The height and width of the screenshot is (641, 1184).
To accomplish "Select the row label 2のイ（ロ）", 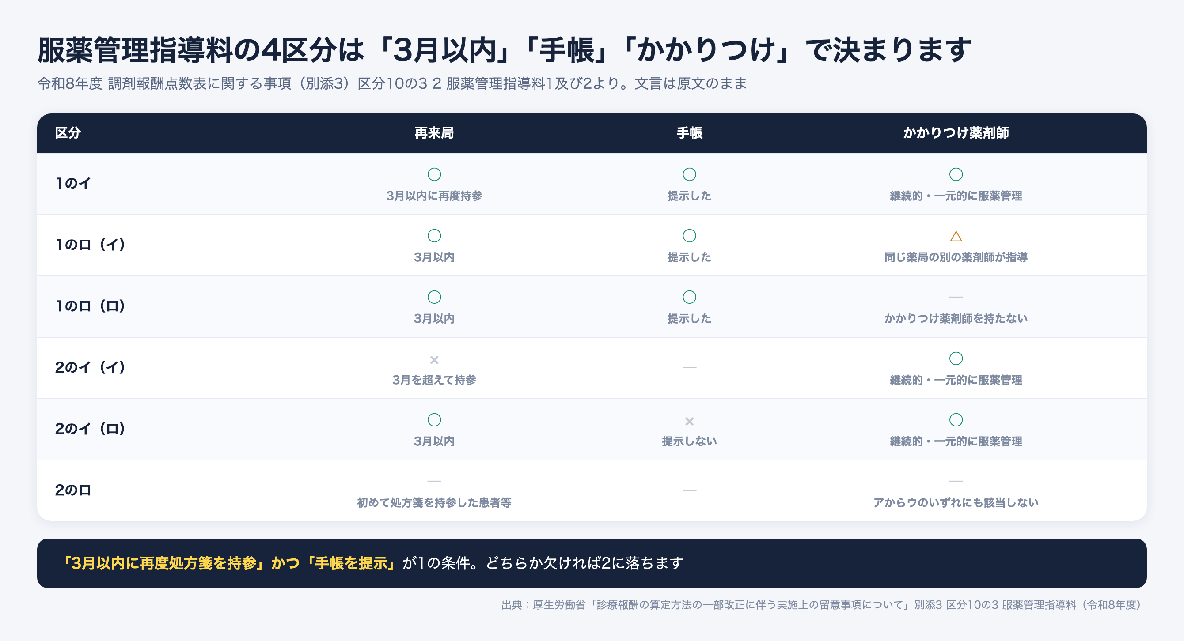I will coord(90,429).
